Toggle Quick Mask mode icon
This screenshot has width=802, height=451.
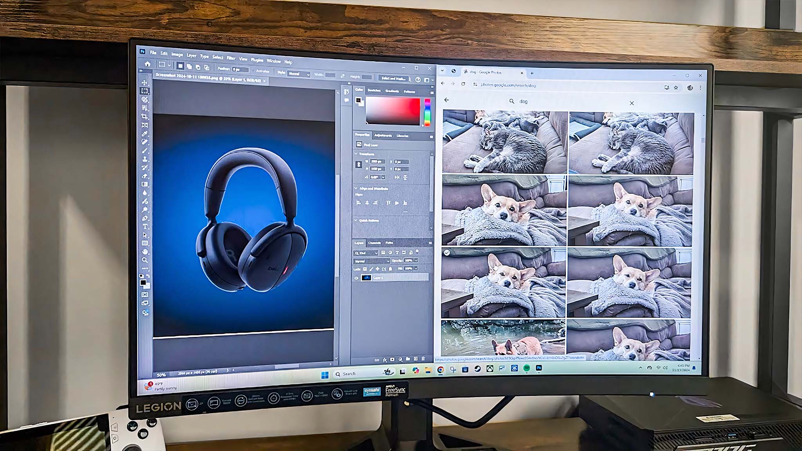pyautogui.click(x=145, y=294)
